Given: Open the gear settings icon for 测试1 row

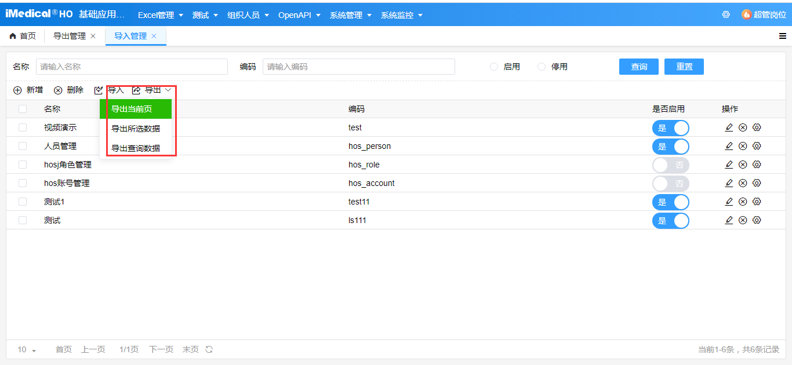Looking at the screenshot, I should tap(757, 201).
